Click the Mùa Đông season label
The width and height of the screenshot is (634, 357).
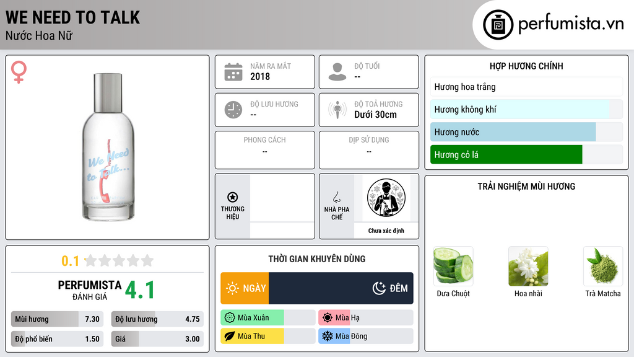[352, 336]
